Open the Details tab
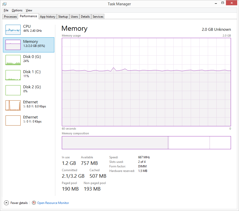Image resolution: width=239 pixels, height=211 pixels. click(x=85, y=17)
